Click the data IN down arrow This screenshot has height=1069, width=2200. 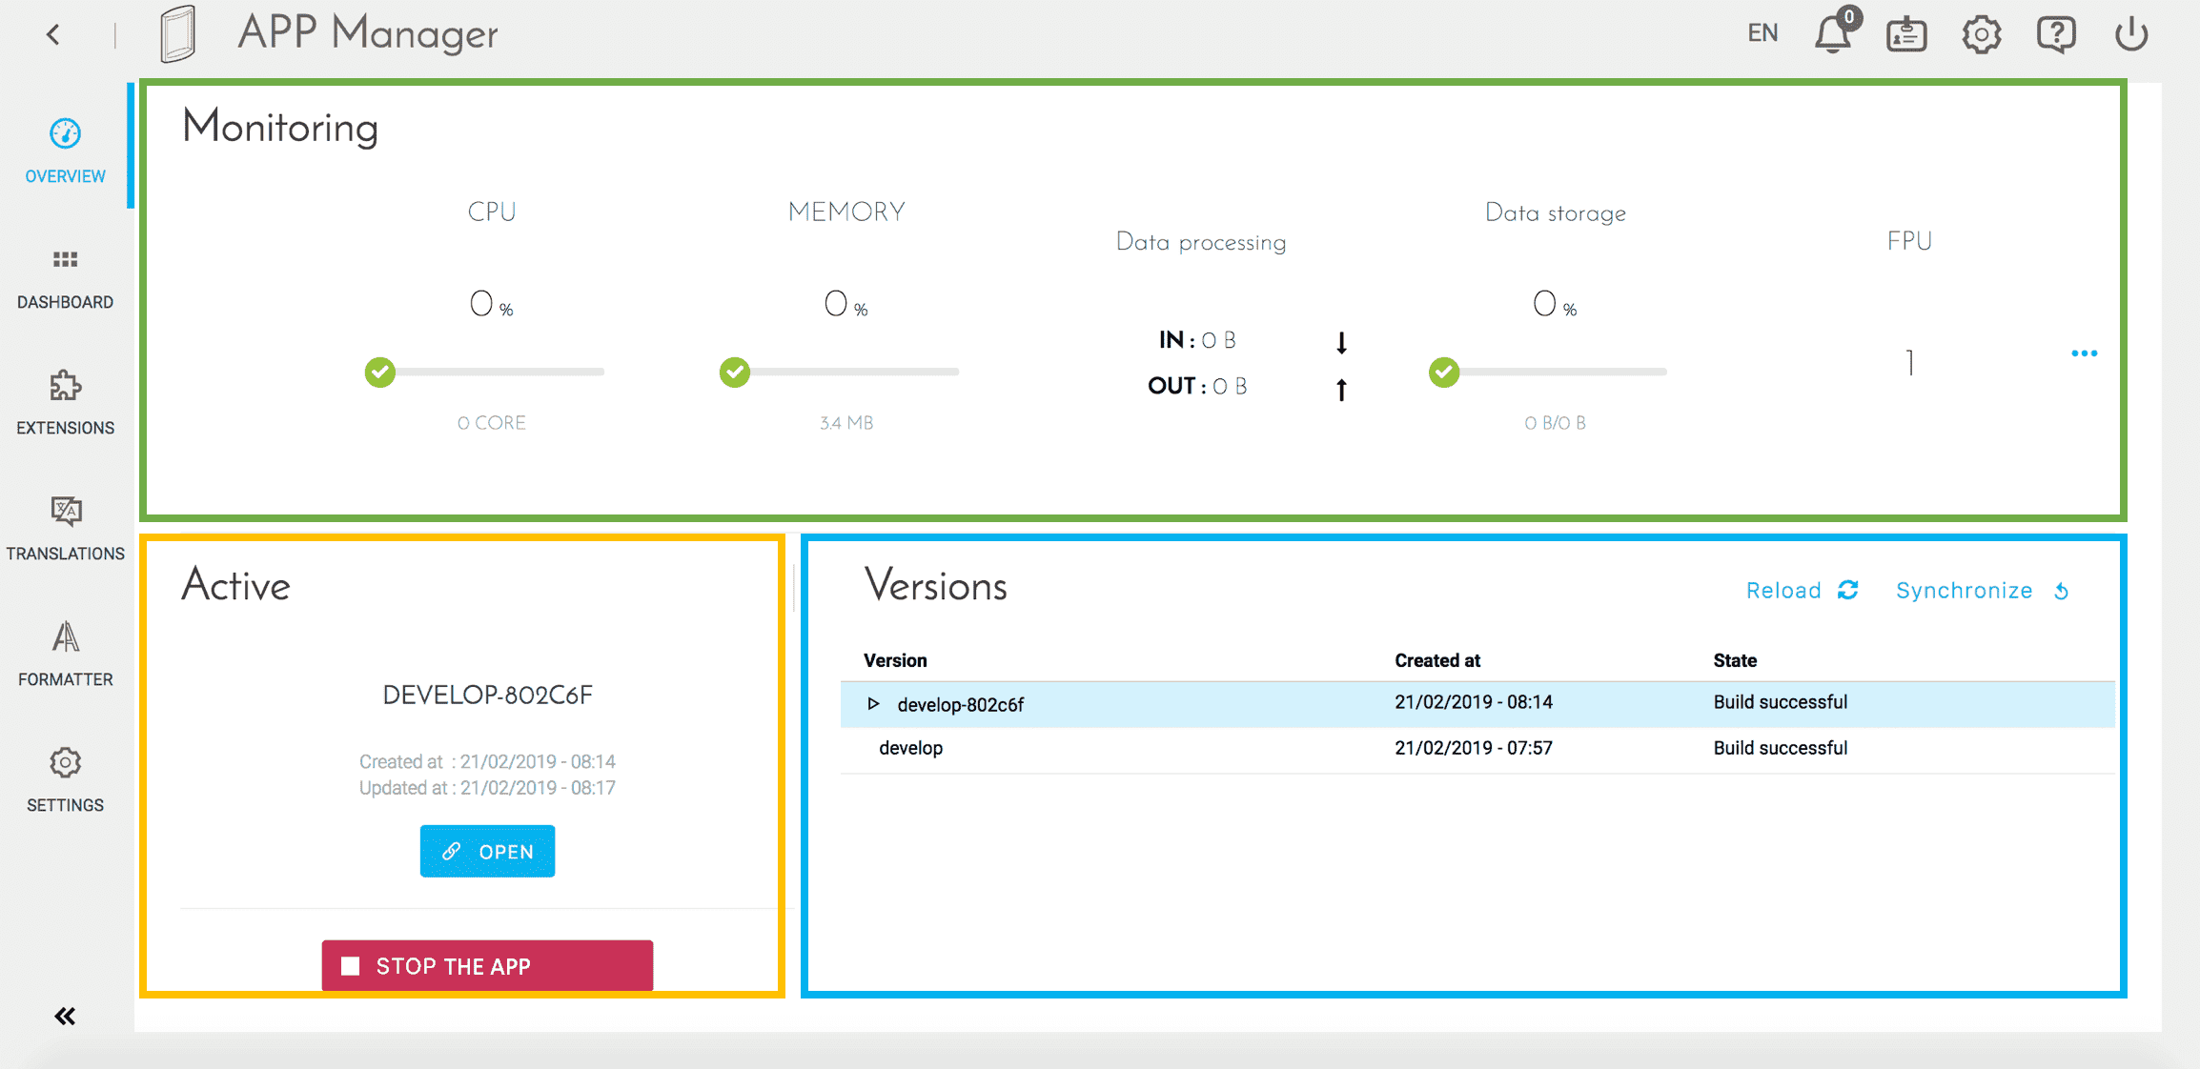1341,342
